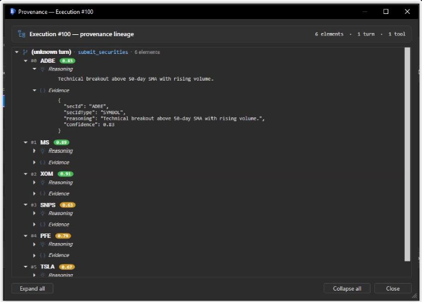Click the resize grip at window corner
This screenshot has width=422, height=302.
tap(414, 296)
